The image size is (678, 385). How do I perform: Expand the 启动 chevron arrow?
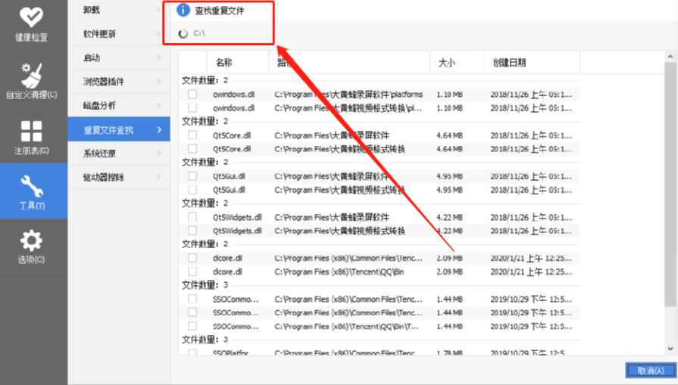pos(158,58)
